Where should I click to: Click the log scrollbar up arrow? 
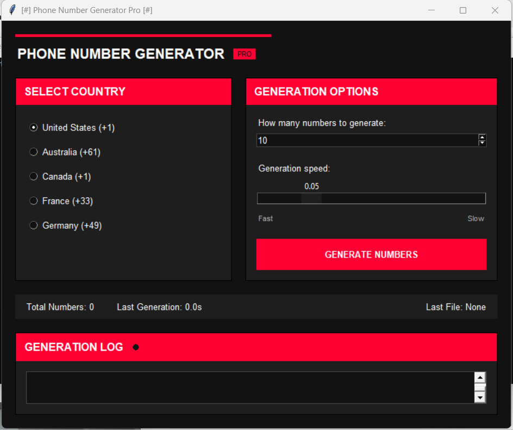480,378
